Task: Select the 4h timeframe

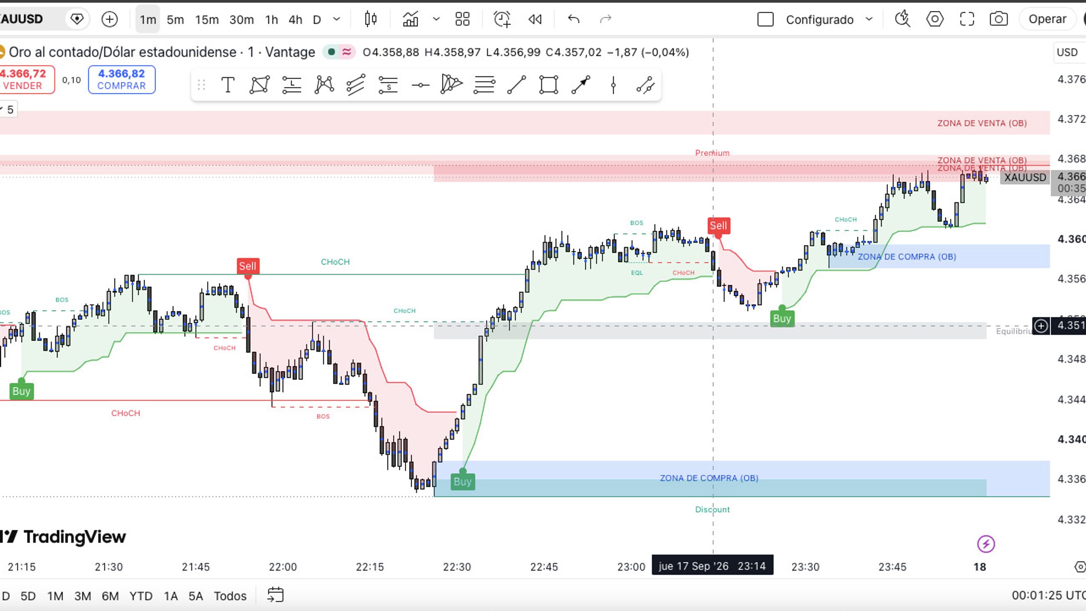Action: [x=295, y=20]
